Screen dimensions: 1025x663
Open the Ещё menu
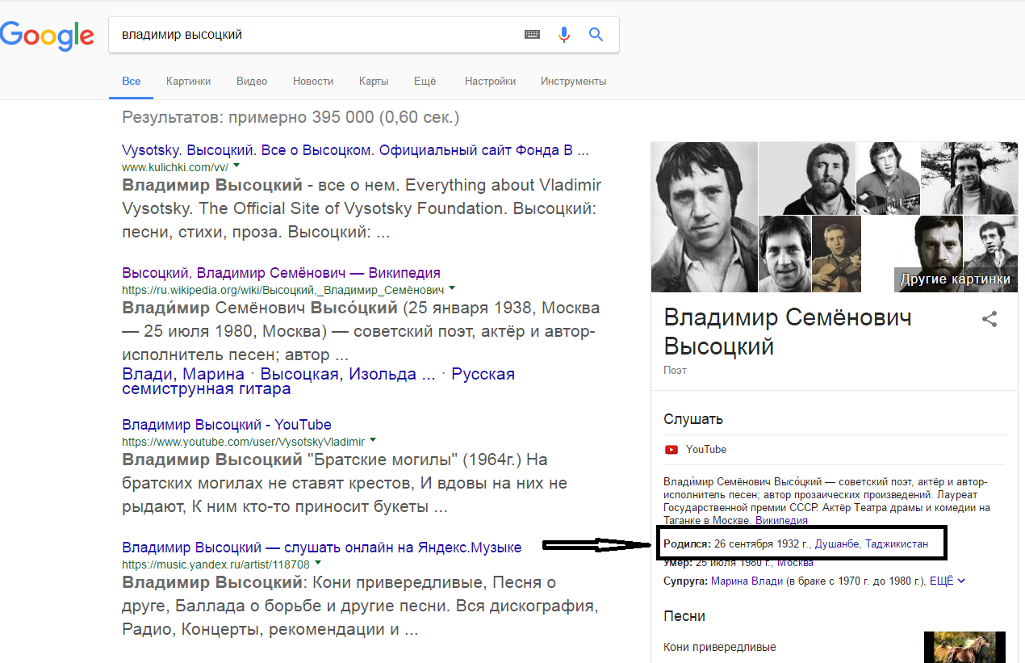tap(425, 81)
